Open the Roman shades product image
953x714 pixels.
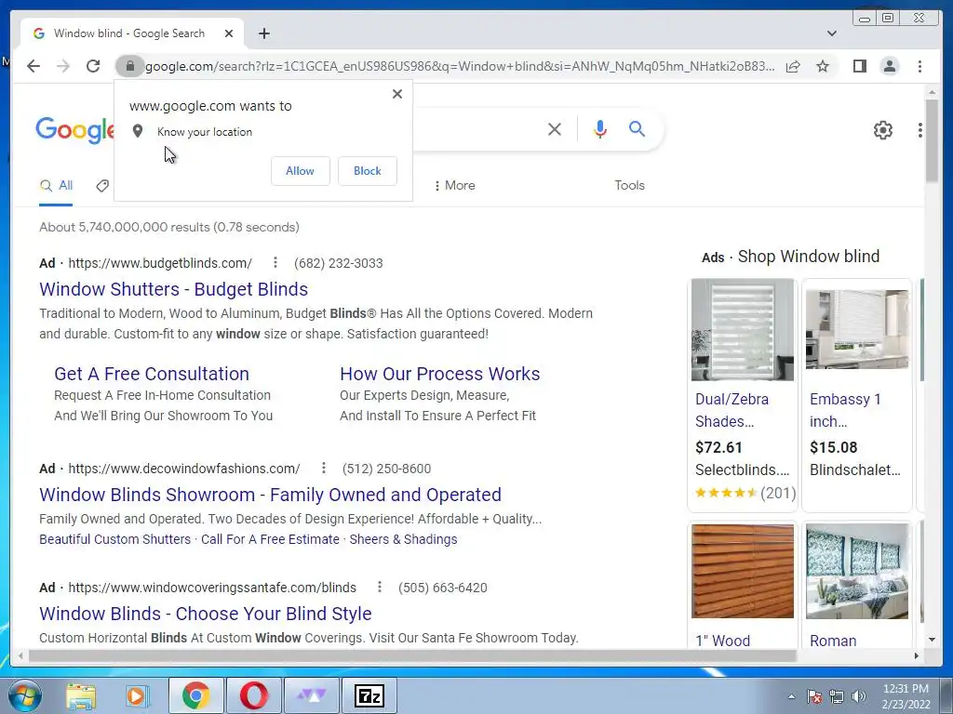click(856, 572)
